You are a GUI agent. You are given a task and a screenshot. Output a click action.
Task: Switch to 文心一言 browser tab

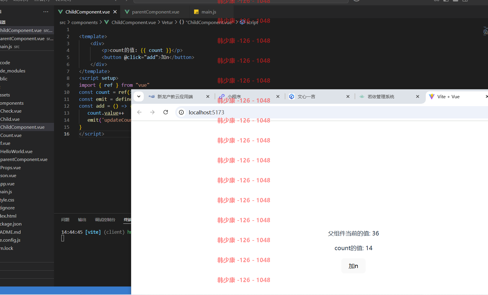click(306, 96)
